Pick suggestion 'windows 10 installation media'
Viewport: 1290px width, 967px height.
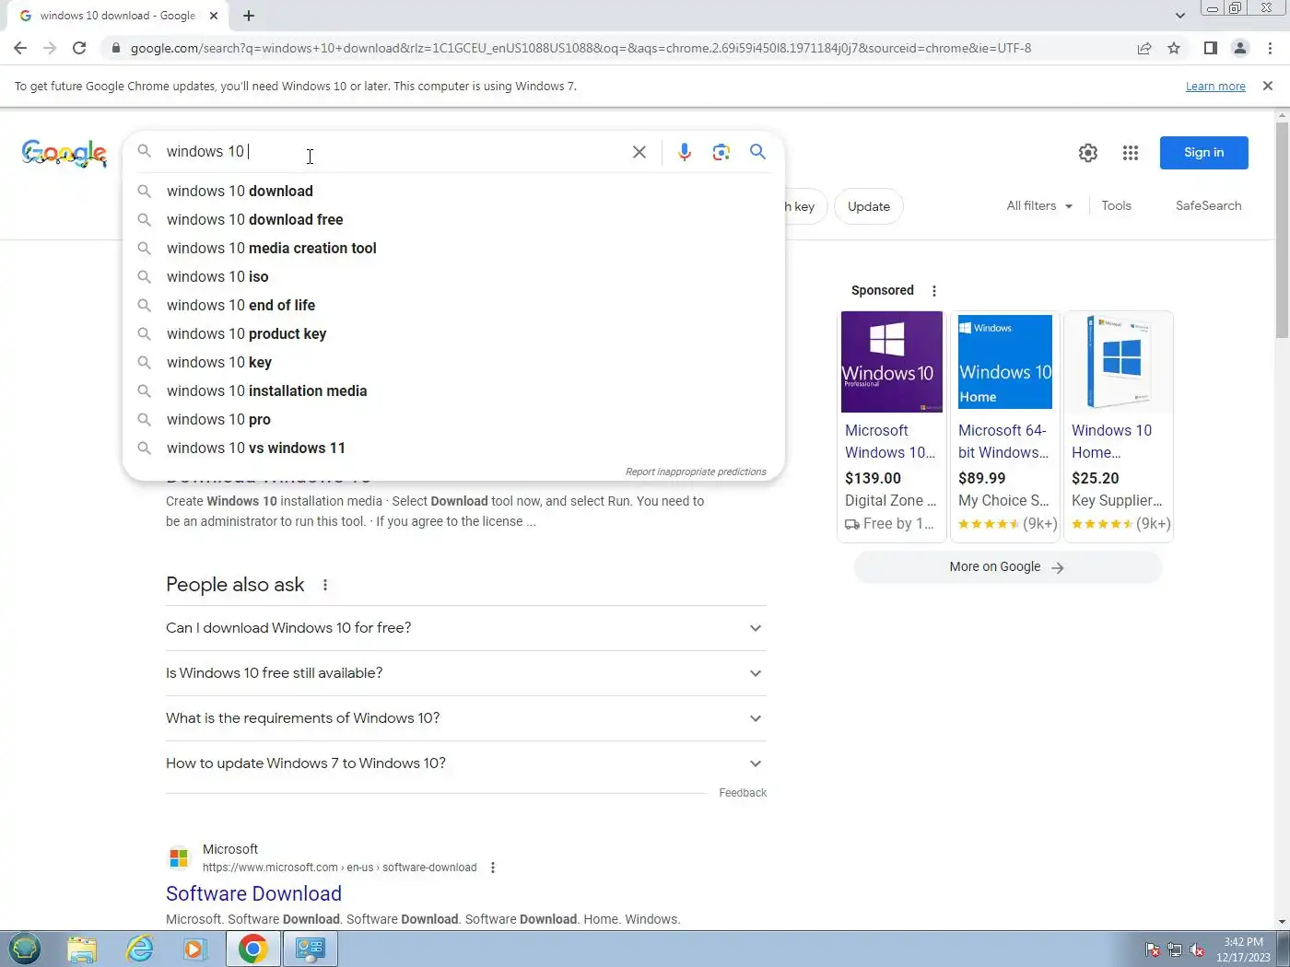coord(453,391)
